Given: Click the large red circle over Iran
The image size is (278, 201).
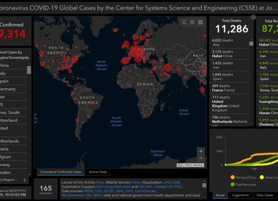Looking at the screenshot, I should pos(168,68).
